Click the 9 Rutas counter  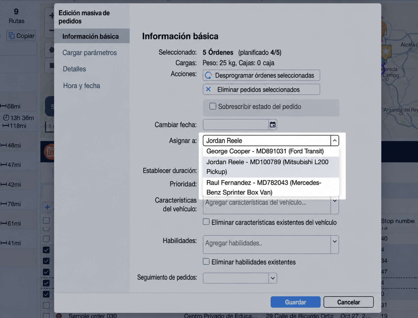(x=16, y=16)
